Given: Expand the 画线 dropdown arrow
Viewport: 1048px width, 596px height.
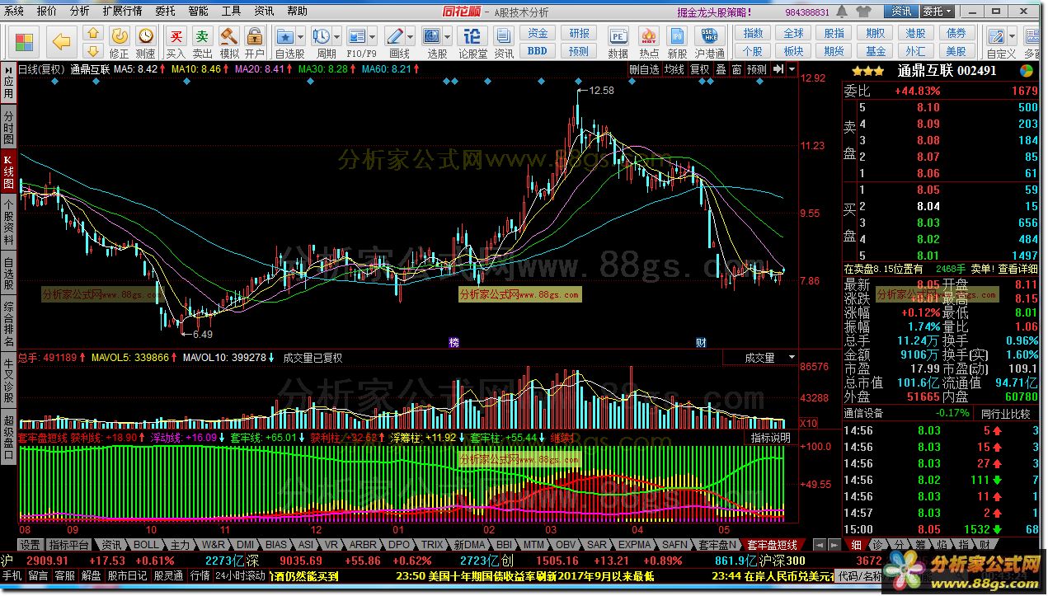Looking at the screenshot, I should pos(411,36).
